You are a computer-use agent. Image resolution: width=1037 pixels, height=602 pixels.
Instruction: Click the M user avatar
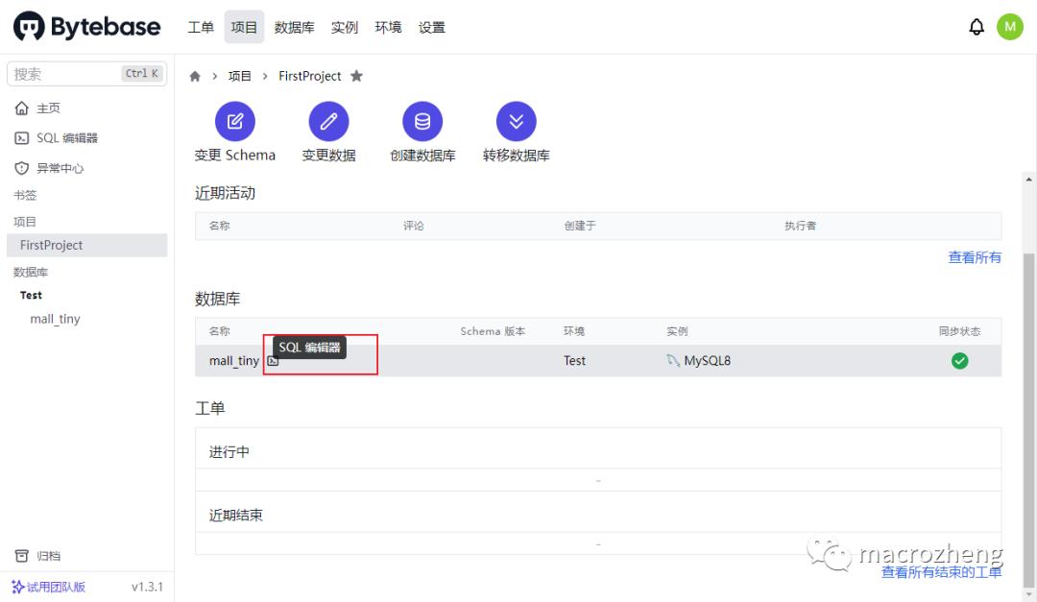click(x=1010, y=26)
